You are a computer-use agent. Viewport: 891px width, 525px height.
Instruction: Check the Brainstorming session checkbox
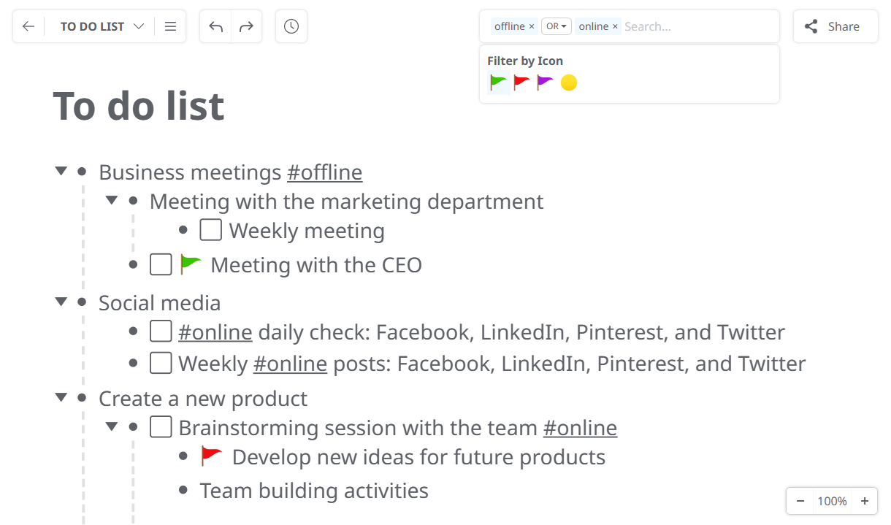pyautogui.click(x=161, y=427)
